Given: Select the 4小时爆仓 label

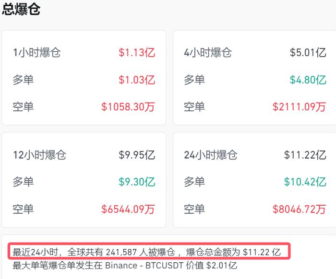Looking at the screenshot, I should coord(208,53).
